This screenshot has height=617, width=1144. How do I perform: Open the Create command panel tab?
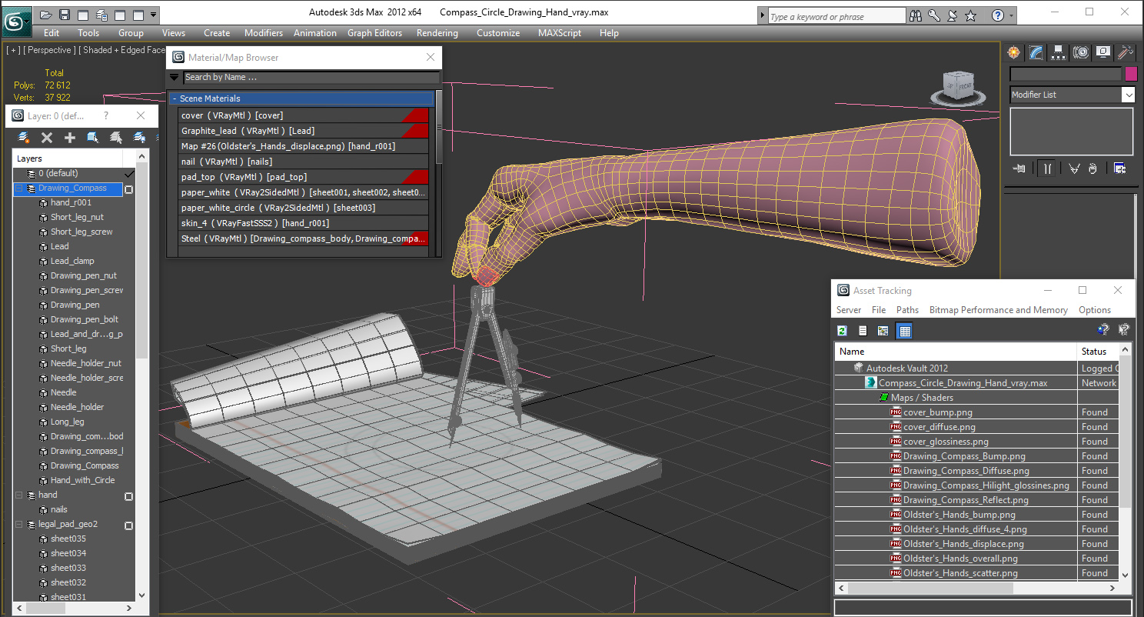[1014, 52]
